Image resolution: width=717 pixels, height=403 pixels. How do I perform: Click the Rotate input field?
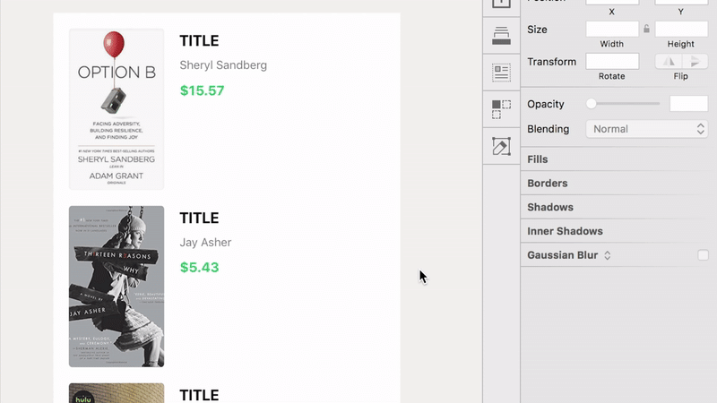[x=612, y=61]
